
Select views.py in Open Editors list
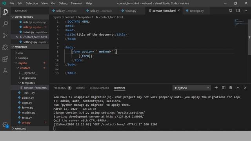coord(30,32)
